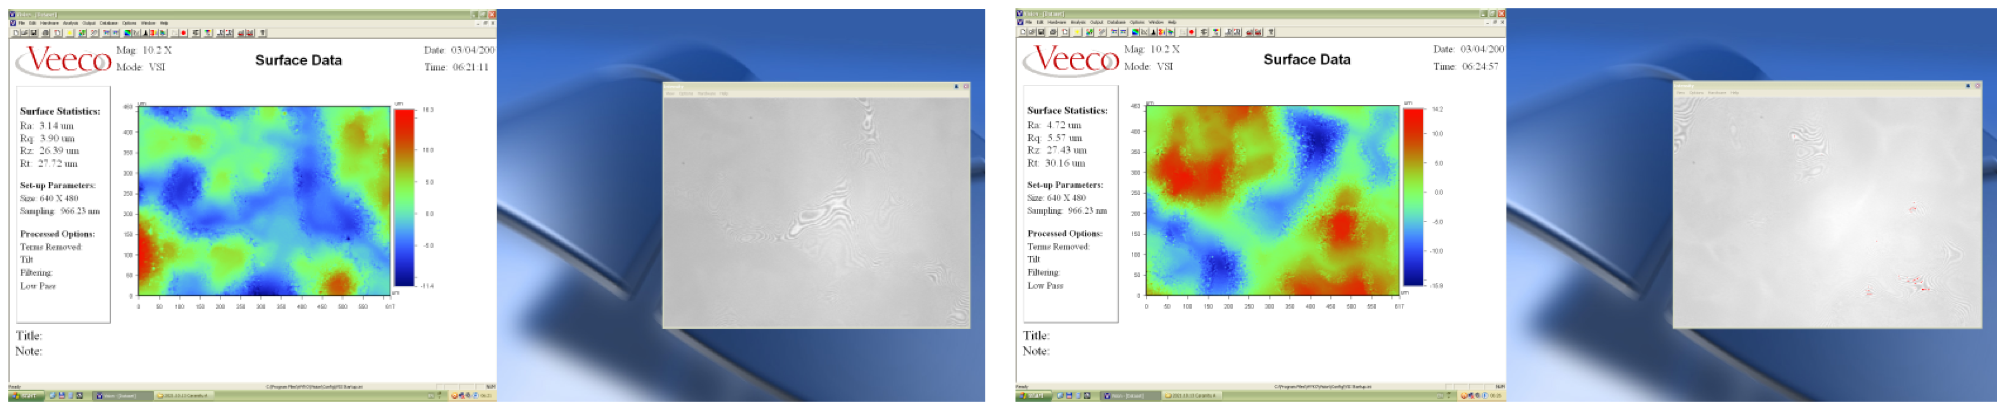Click Open file icon in right Vision toolbar
This screenshot has height=410, width=2005.
tap(1032, 32)
